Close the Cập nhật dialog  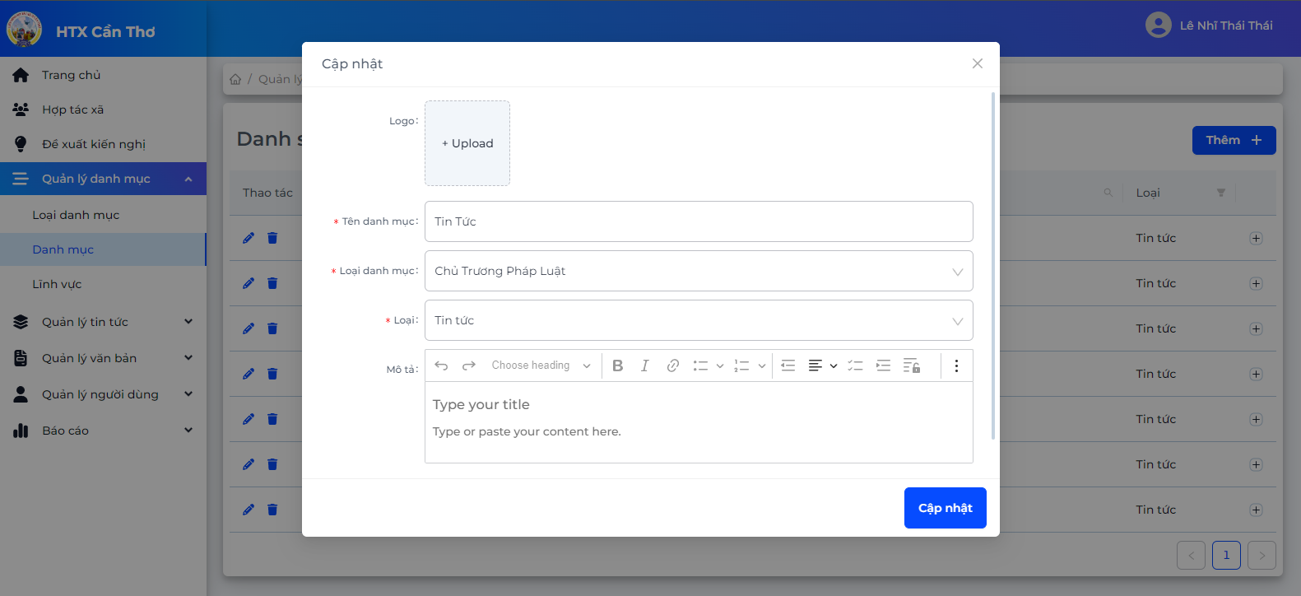[978, 63]
